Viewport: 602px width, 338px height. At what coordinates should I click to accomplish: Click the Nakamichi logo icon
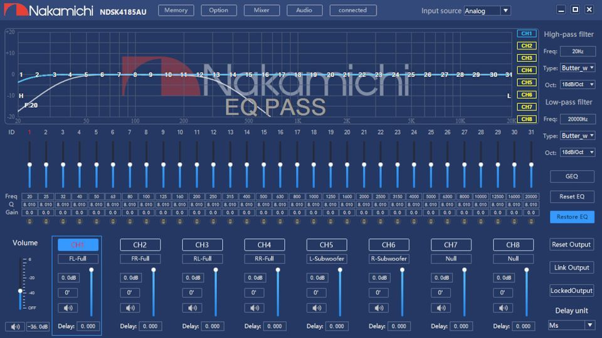coord(15,9)
